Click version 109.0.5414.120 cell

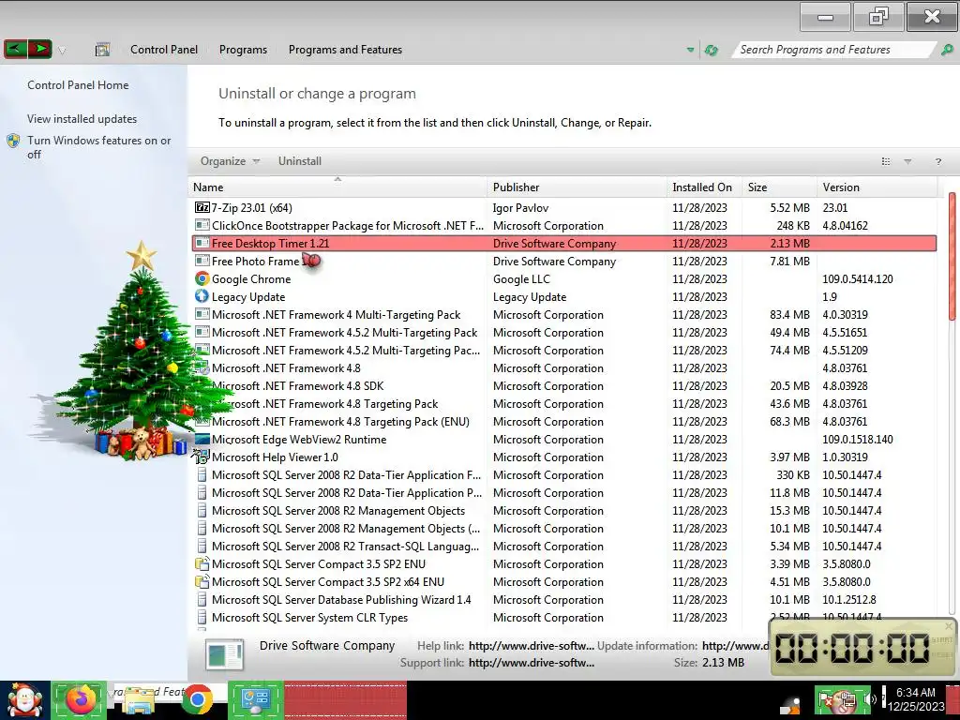click(857, 278)
